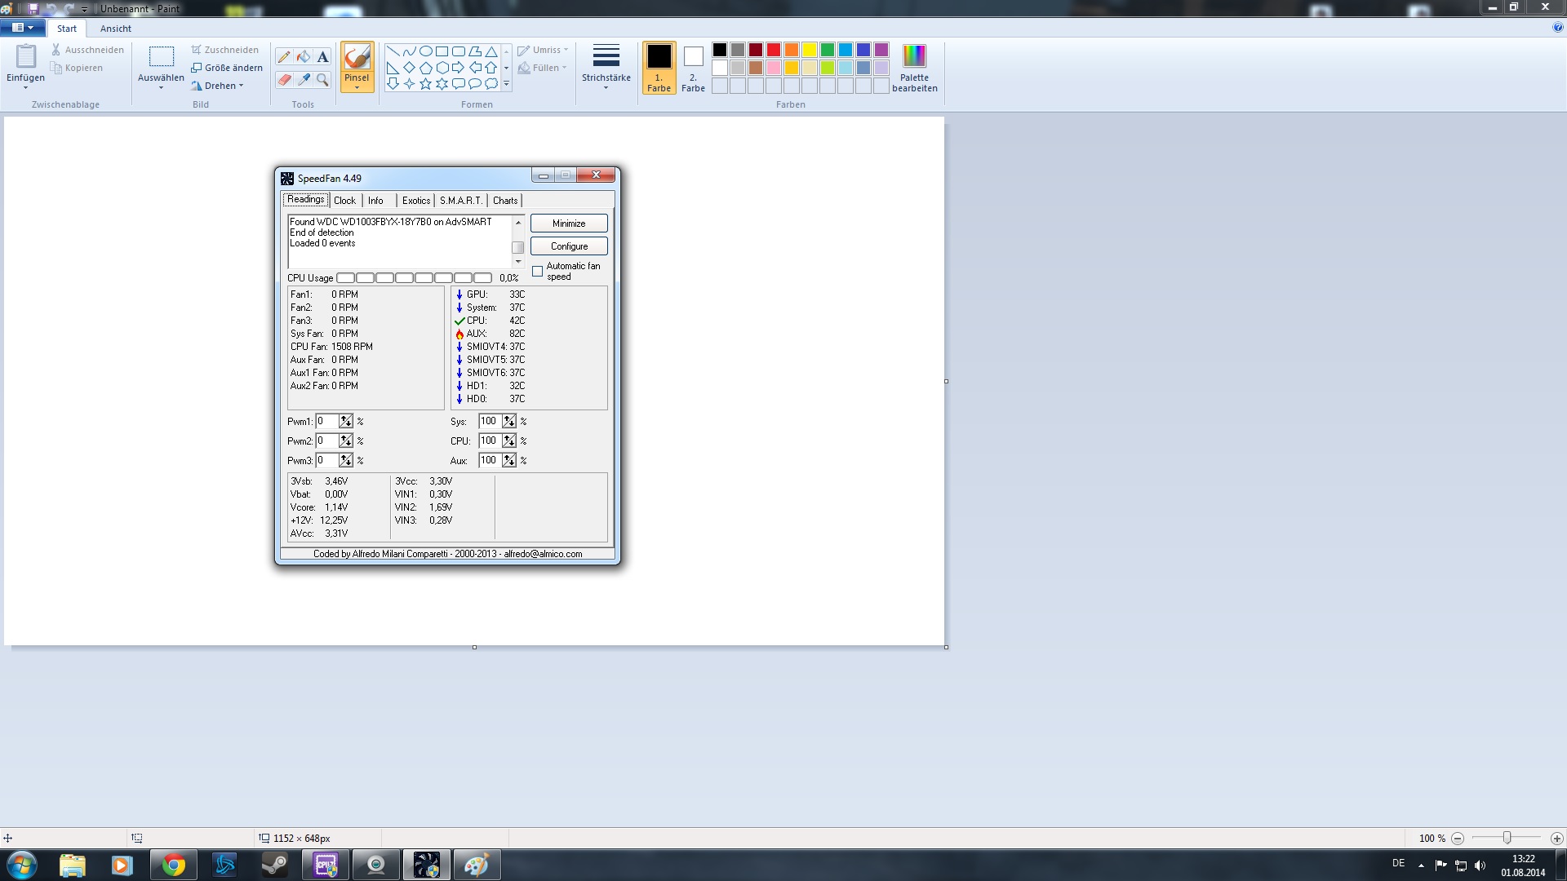The image size is (1567, 881).
Task: Pick the green color swatch
Action: coord(828,50)
